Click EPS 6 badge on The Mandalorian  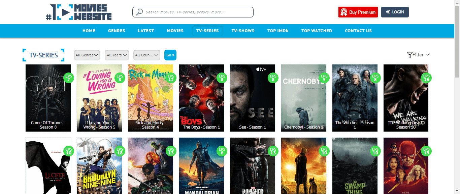(x=222, y=151)
